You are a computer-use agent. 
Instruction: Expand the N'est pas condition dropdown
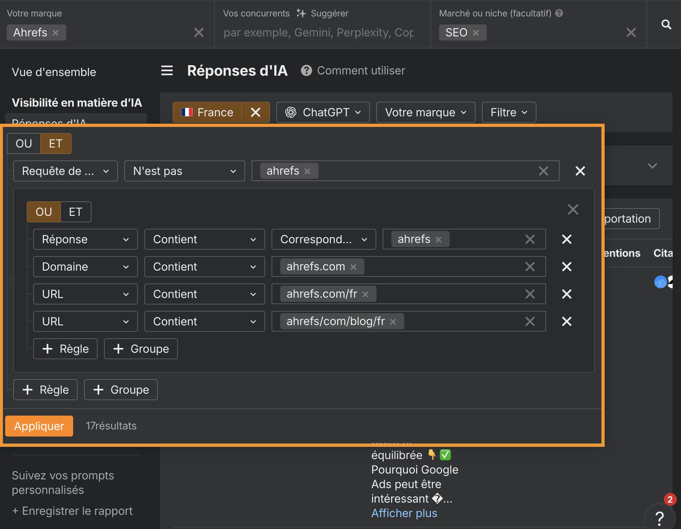pyautogui.click(x=184, y=171)
